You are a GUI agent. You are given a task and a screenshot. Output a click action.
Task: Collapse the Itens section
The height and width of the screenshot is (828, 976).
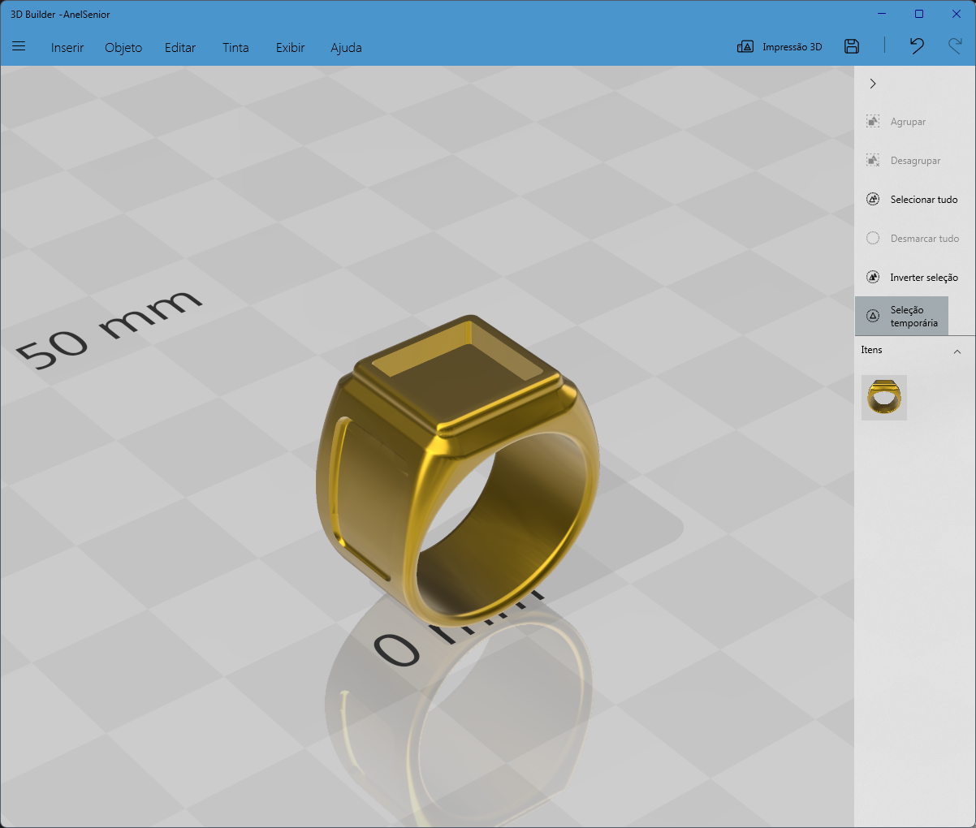click(x=957, y=351)
